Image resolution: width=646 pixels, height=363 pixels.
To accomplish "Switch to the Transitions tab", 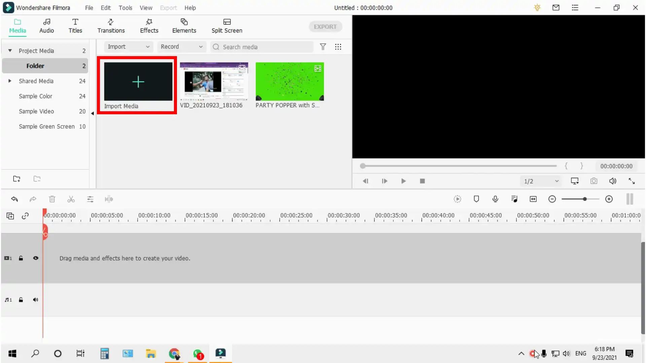I will [111, 26].
